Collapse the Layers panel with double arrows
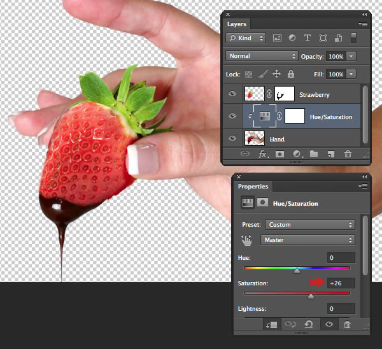The height and width of the screenshot is (349, 382). pyautogui.click(x=364, y=15)
